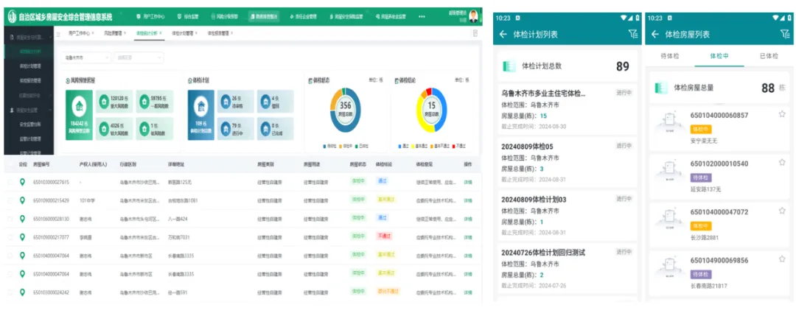Star house 650104000060857 as favorite
Viewport: 796px width, 316px height.
pyautogui.click(x=782, y=114)
